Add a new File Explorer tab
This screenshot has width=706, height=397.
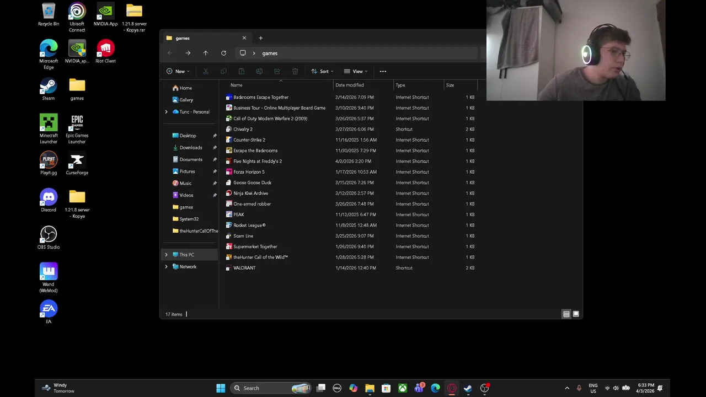click(x=260, y=38)
